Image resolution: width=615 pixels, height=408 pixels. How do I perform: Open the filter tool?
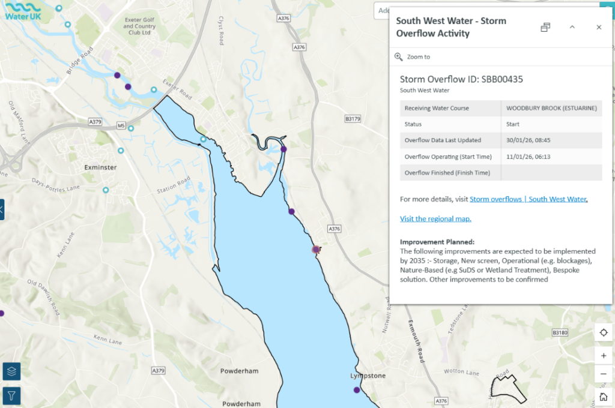[11, 395]
